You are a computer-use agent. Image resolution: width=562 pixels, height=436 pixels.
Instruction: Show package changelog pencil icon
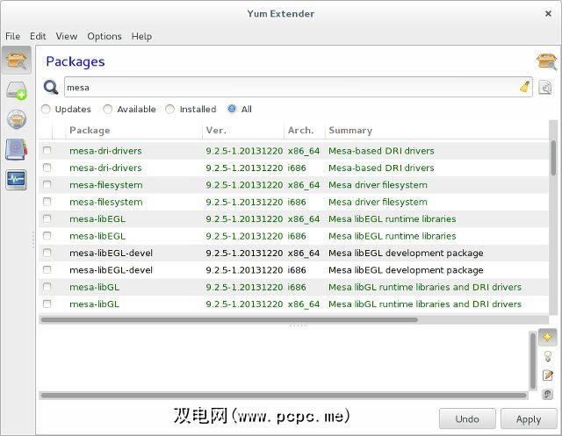tap(547, 375)
